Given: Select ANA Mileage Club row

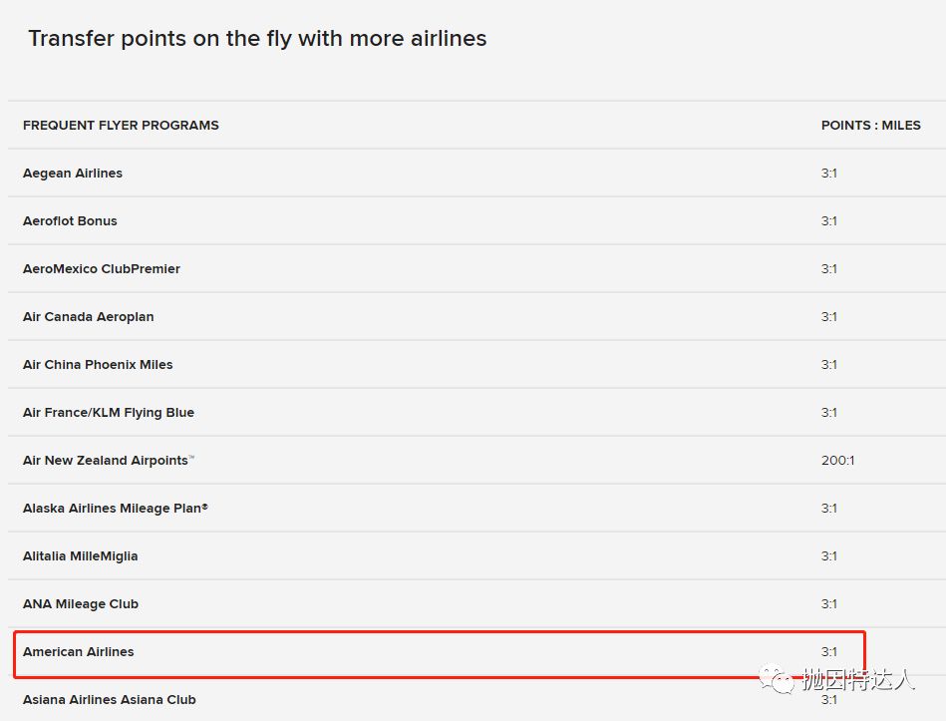Looking at the screenshot, I should point(81,604).
